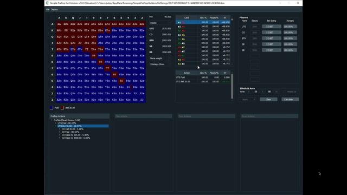Click the Clear button
This screenshot has width=347, height=195.
coord(268,100)
